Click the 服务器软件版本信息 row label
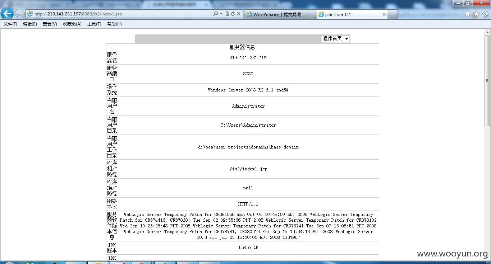491x264 pixels. 112,226
